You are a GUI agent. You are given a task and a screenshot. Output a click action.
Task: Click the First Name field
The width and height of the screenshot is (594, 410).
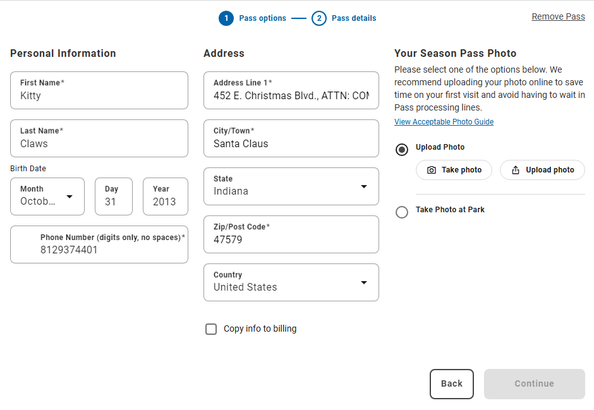[99, 95]
